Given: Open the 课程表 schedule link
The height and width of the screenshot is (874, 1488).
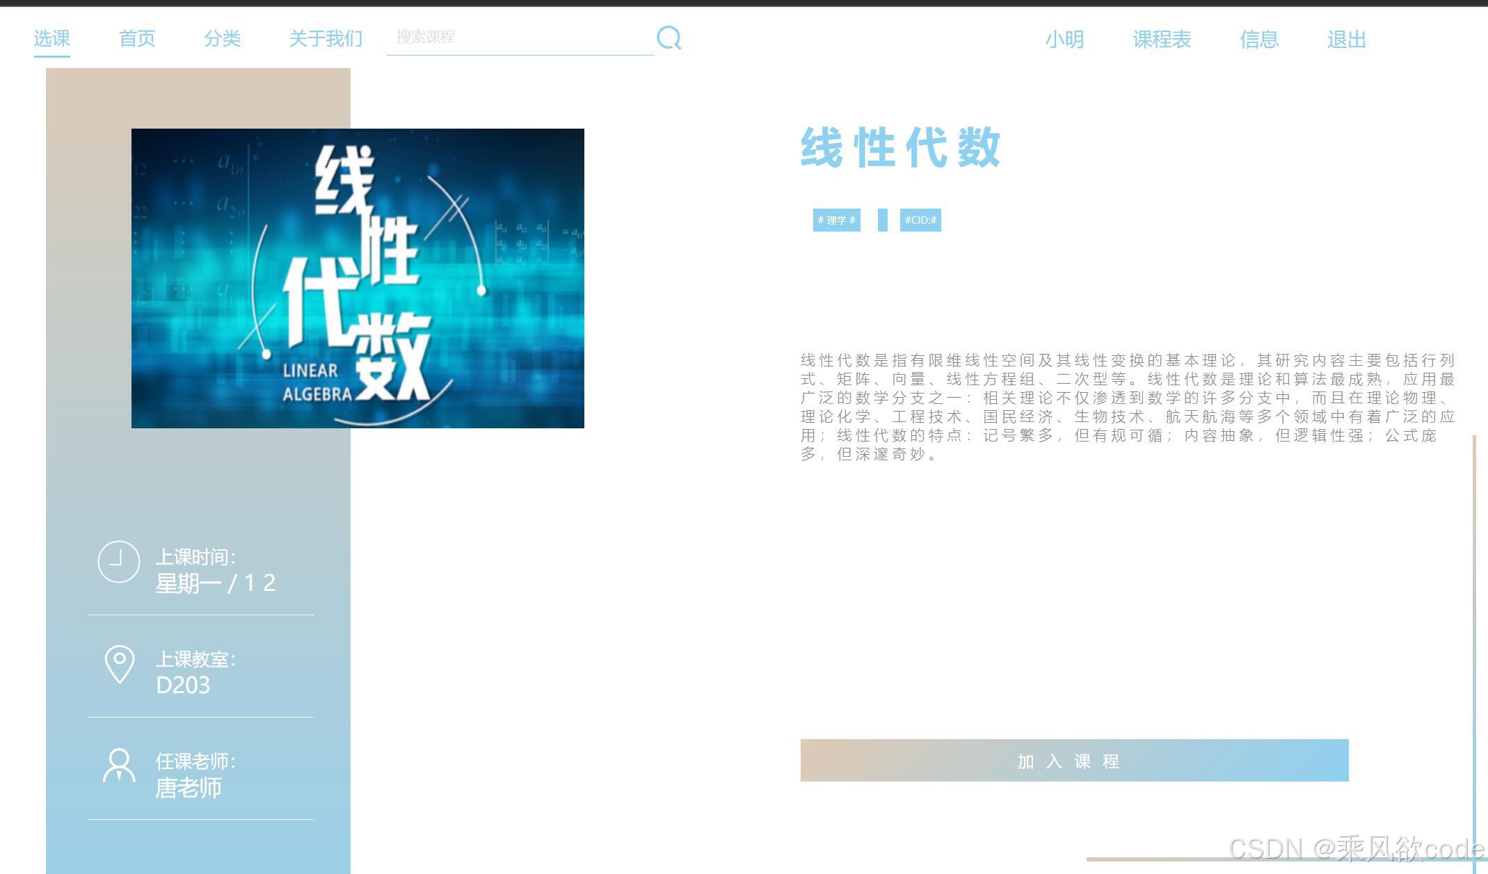Looking at the screenshot, I should 1162,40.
